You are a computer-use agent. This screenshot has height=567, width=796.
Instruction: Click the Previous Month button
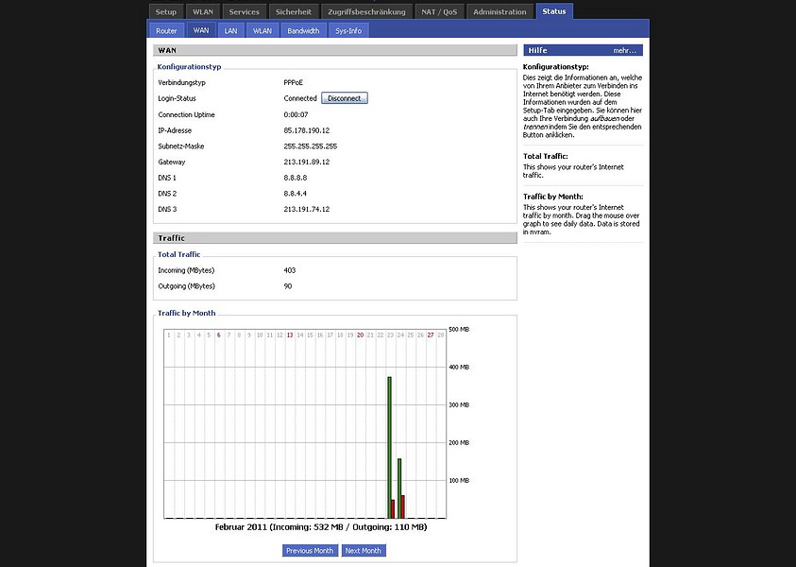coord(310,550)
